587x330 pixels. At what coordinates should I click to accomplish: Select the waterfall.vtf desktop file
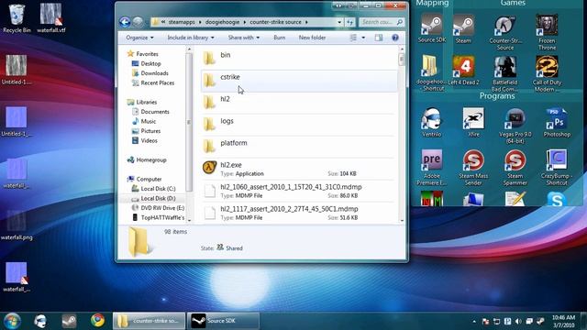pos(51,18)
